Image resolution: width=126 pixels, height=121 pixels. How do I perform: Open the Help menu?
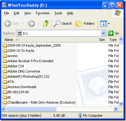pyautogui.click(x=70, y=13)
